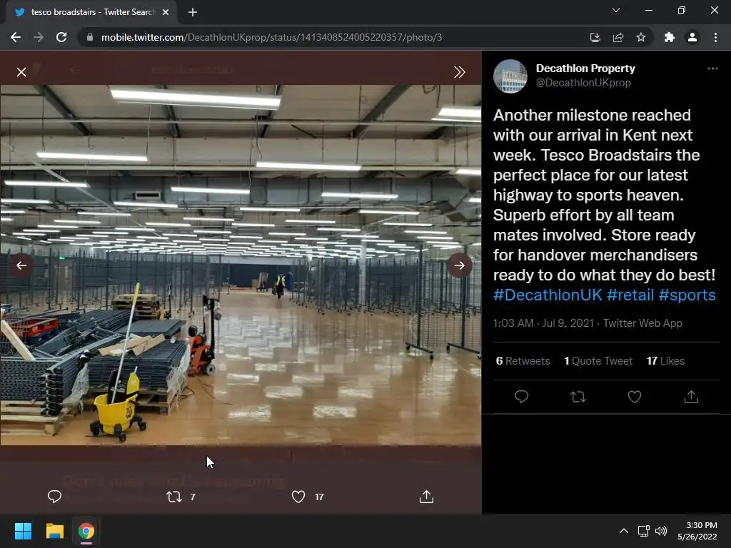Open the #sports hashtag
This screenshot has height=548, width=731.
point(687,295)
